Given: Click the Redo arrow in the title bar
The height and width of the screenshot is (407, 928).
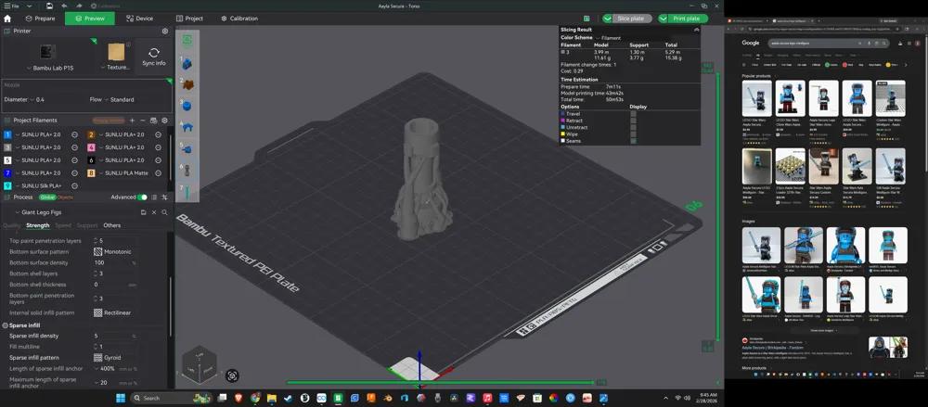Looking at the screenshot, I should click(79, 6).
